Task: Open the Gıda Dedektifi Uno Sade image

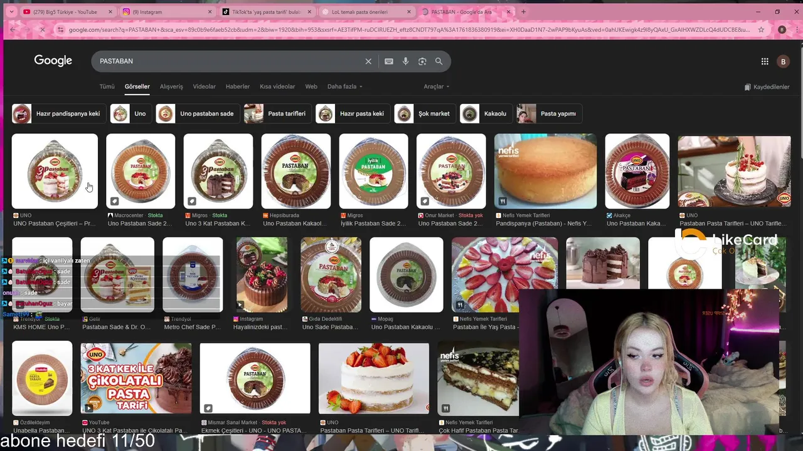Action: point(331,274)
